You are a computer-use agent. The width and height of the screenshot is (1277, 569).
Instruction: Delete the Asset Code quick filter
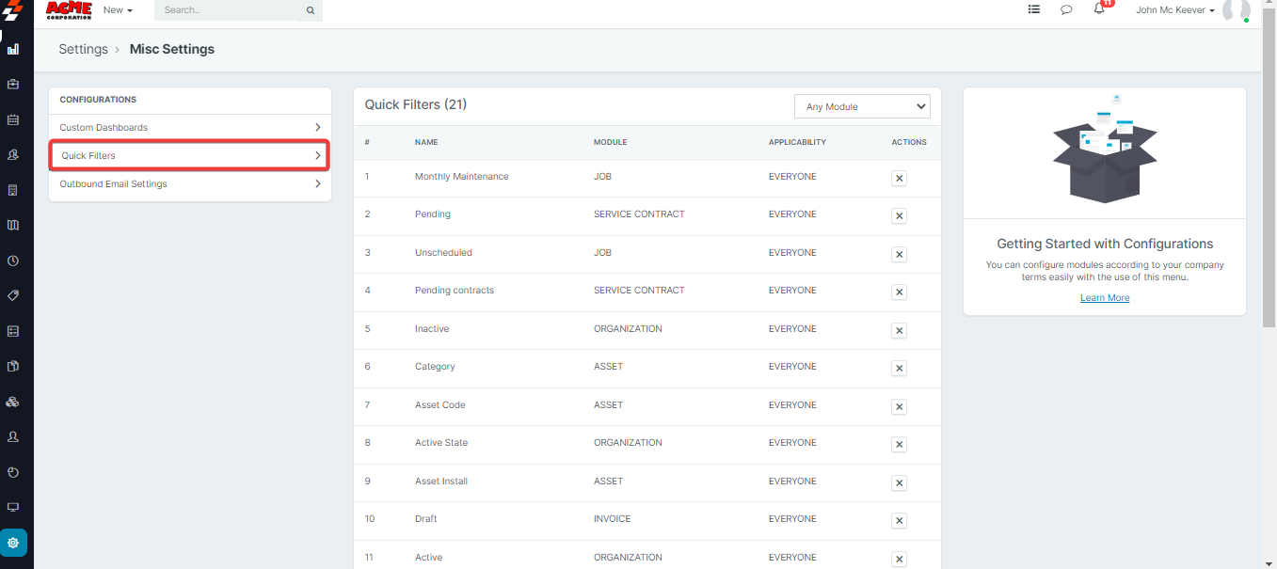(x=899, y=406)
